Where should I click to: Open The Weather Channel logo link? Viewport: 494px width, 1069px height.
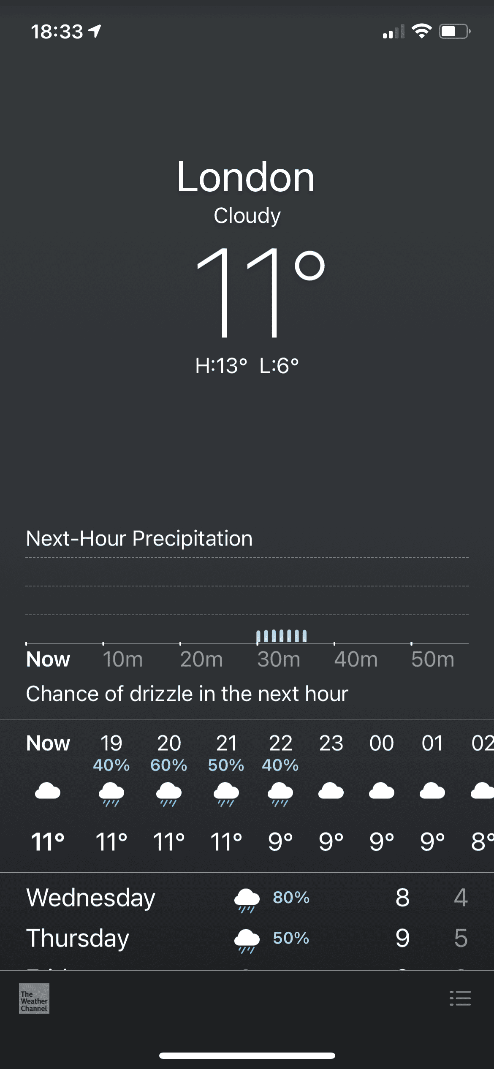tap(34, 998)
